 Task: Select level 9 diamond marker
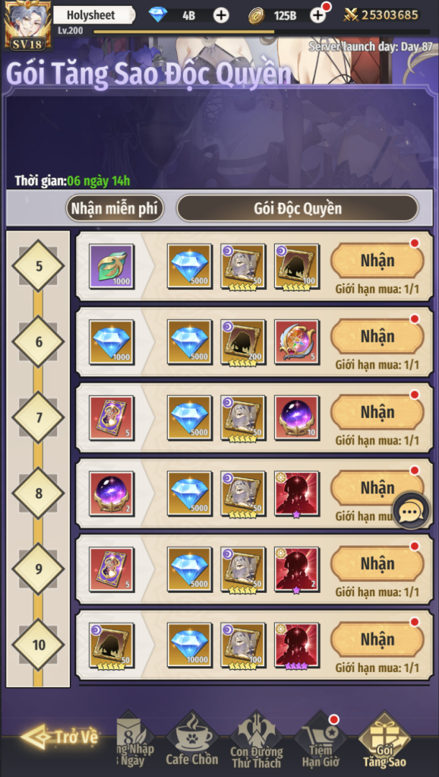(38, 569)
